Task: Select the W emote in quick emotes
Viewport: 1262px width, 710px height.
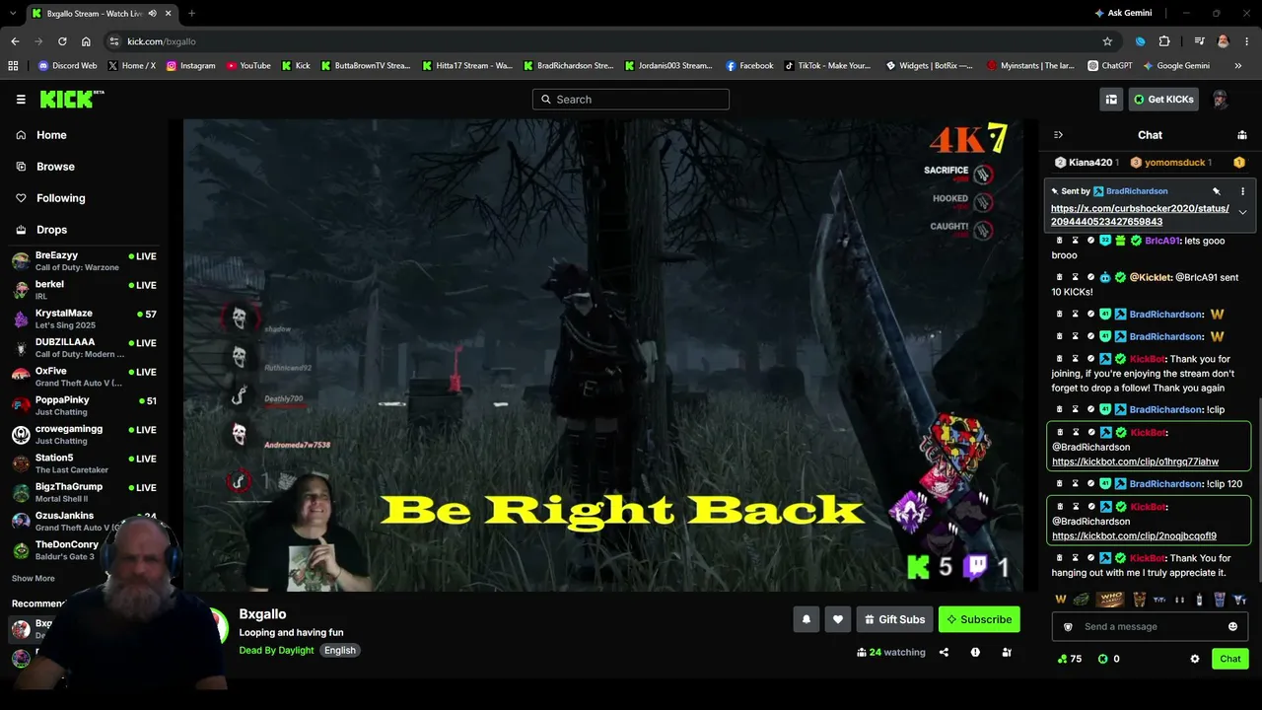Action: point(1061,600)
